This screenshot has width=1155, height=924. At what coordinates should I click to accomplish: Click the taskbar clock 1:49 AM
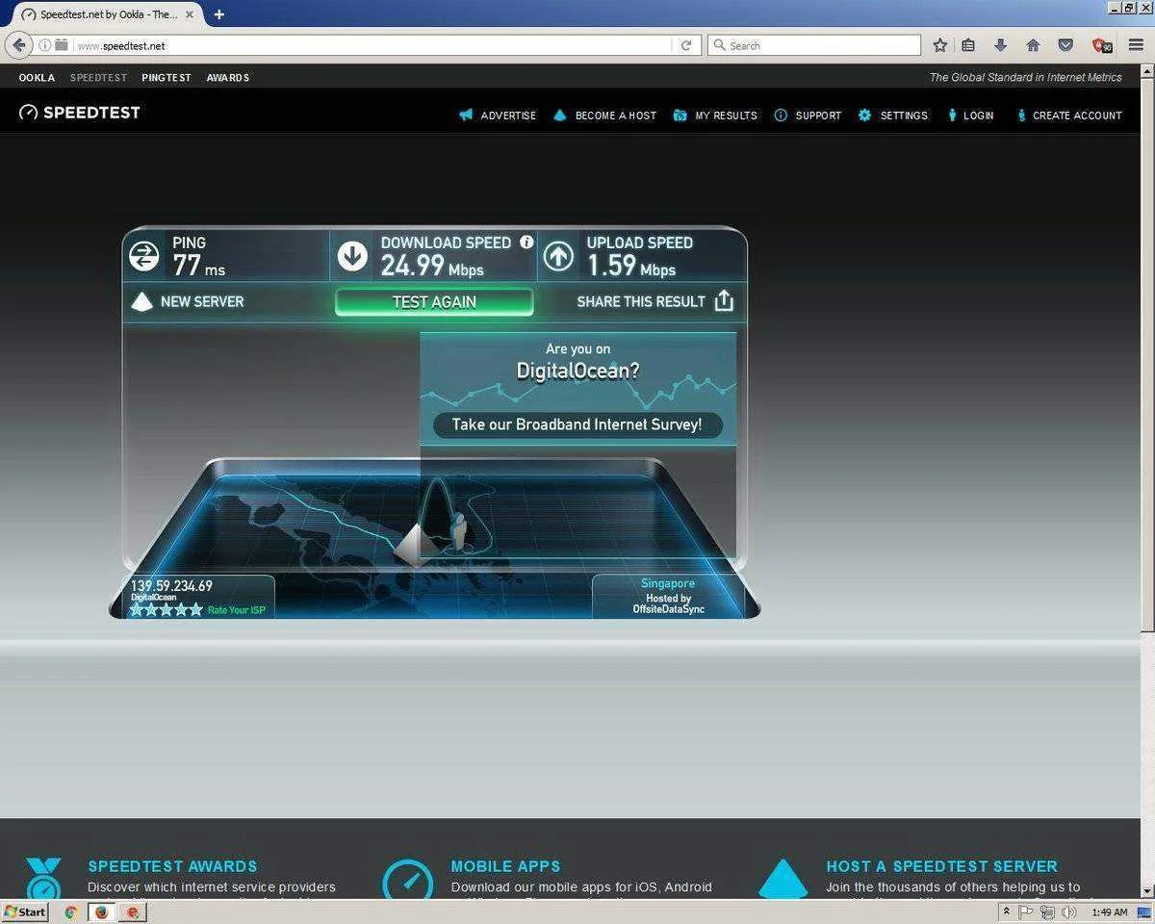(1110, 911)
